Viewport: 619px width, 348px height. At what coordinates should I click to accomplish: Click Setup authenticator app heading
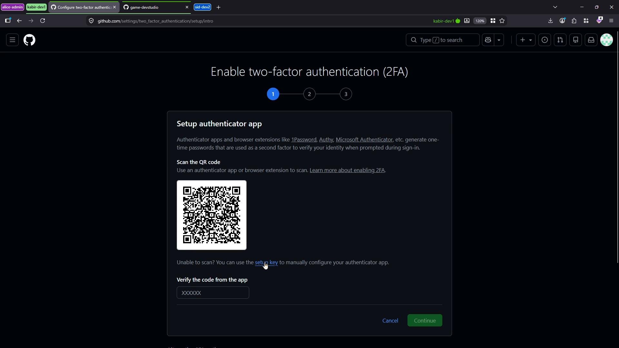219,124
